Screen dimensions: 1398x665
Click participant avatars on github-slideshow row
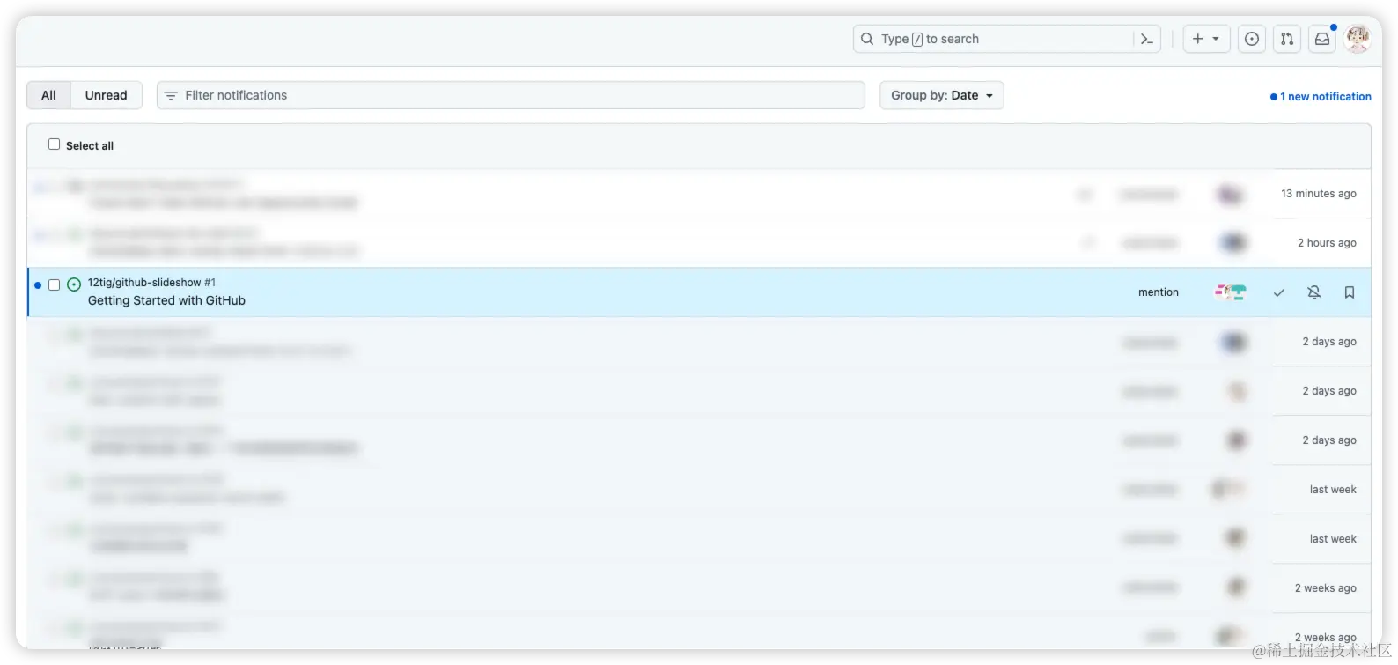coord(1231,292)
